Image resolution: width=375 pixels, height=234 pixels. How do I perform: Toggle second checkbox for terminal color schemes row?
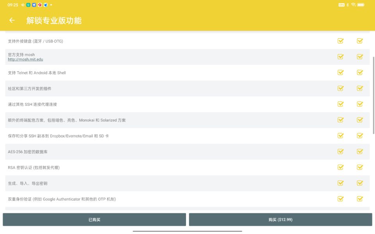(360, 120)
